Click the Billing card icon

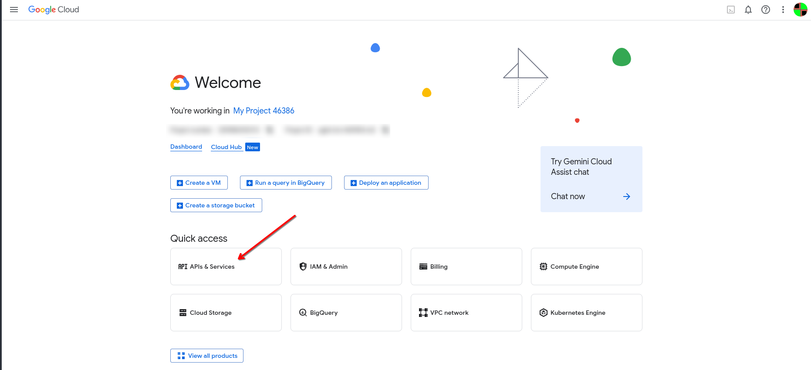click(x=423, y=267)
